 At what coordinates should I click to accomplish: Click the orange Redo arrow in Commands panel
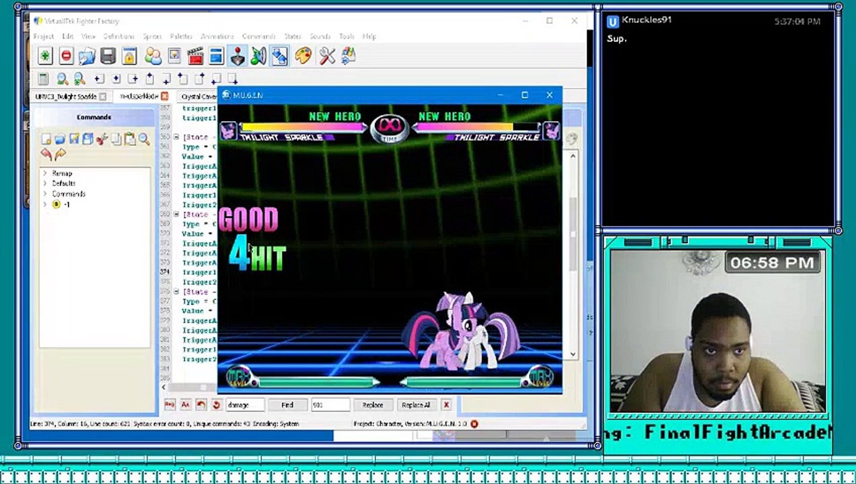pyautogui.click(x=60, y=154)
